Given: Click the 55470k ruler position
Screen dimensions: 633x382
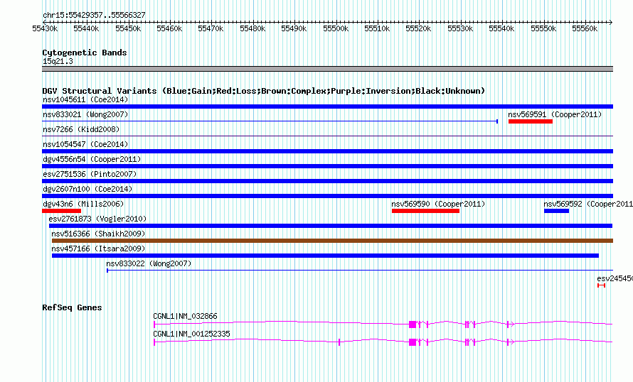Looking at the screenshot, I should (x=211, y=28).
